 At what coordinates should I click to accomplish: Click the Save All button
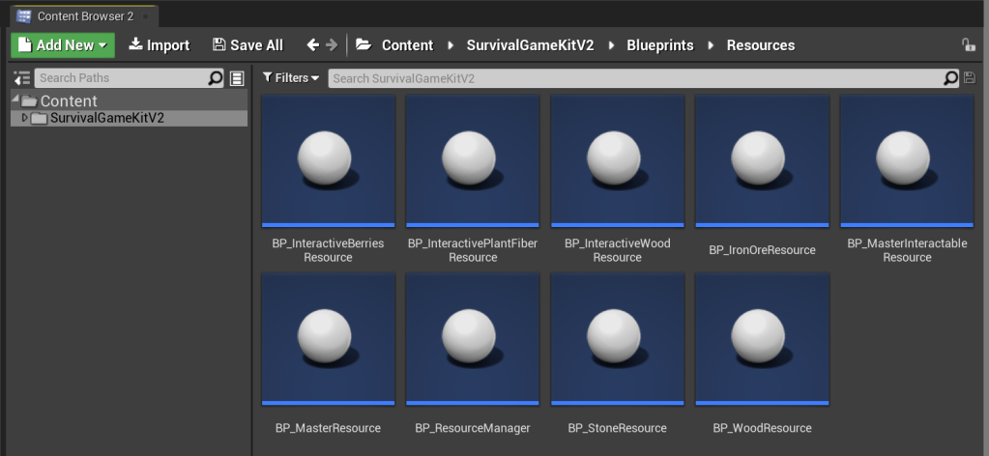tap(247, 45)
